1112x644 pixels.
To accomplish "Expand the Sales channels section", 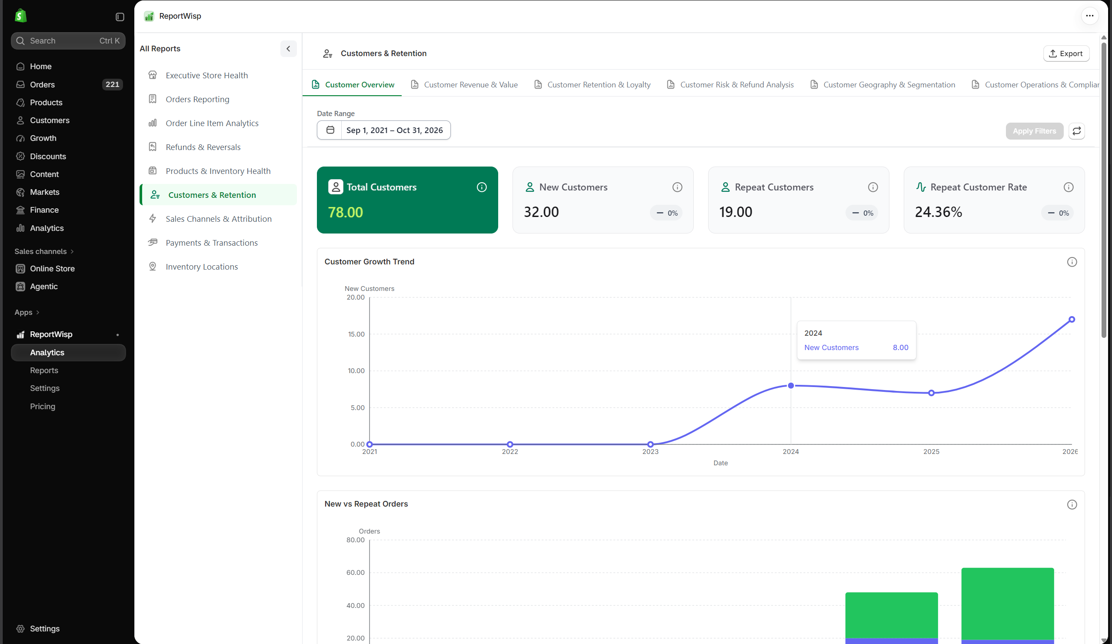I will pyautogui.click(x=44, y=251).
